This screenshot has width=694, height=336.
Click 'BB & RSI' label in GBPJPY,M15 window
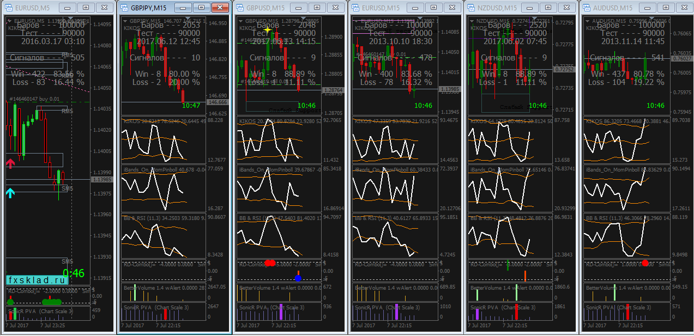coord(137,218)
